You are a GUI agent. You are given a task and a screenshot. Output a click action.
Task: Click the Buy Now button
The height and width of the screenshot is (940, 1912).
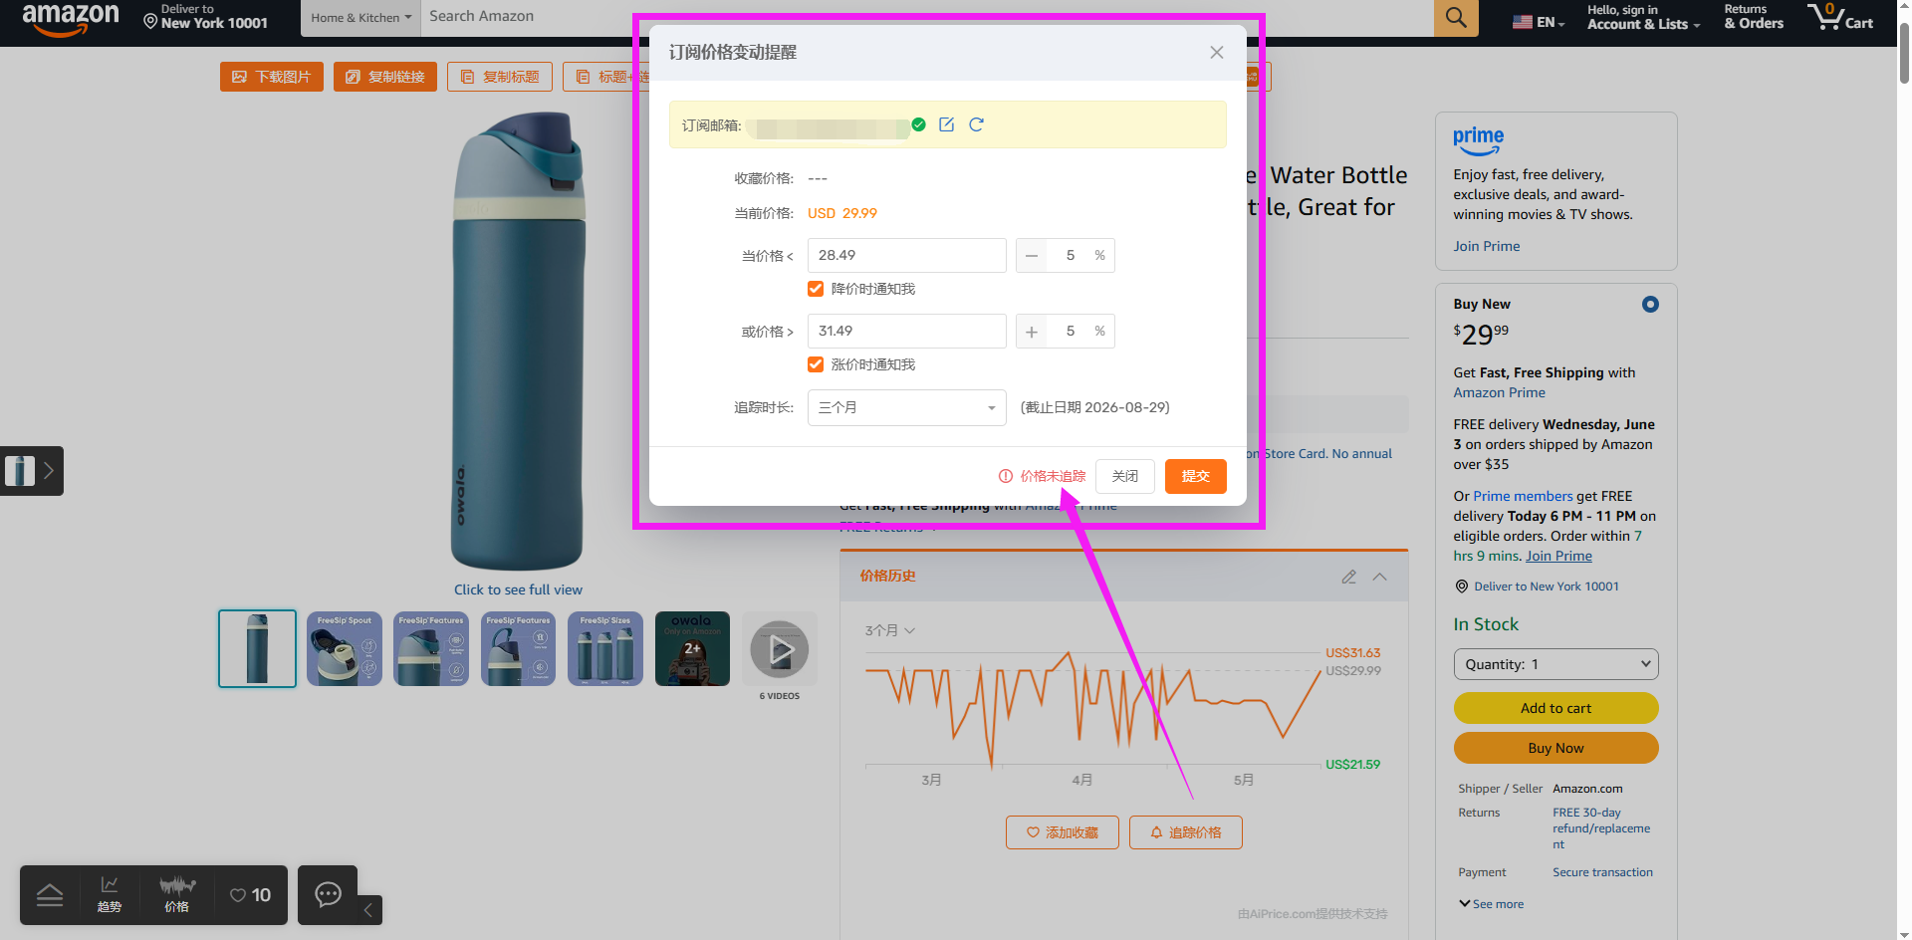tap(1555, 748)
